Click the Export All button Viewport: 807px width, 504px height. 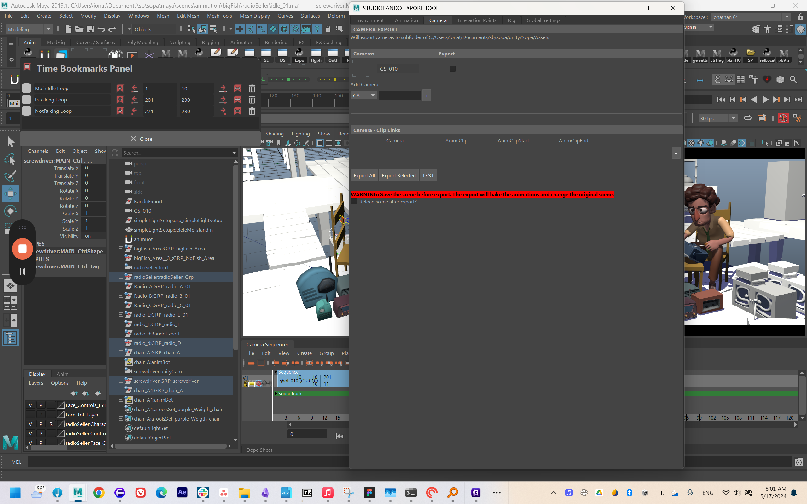tap(364, 175)
